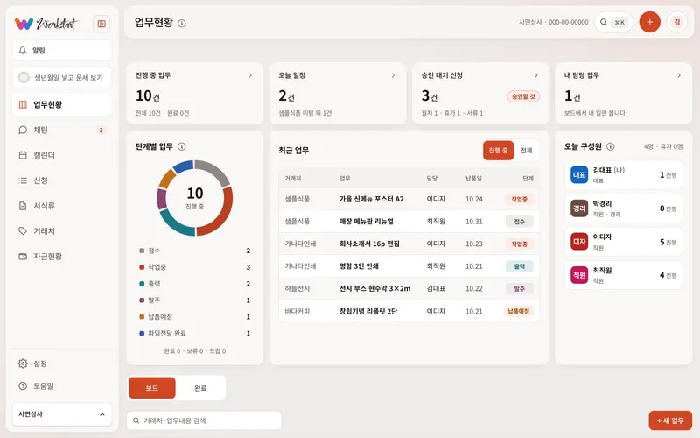Collapse the sidebar panel icon
Screen dimensions: 700x438
point(101,24)
